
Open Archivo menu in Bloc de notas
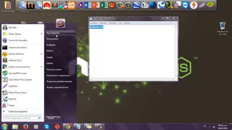tap(94, 23)
